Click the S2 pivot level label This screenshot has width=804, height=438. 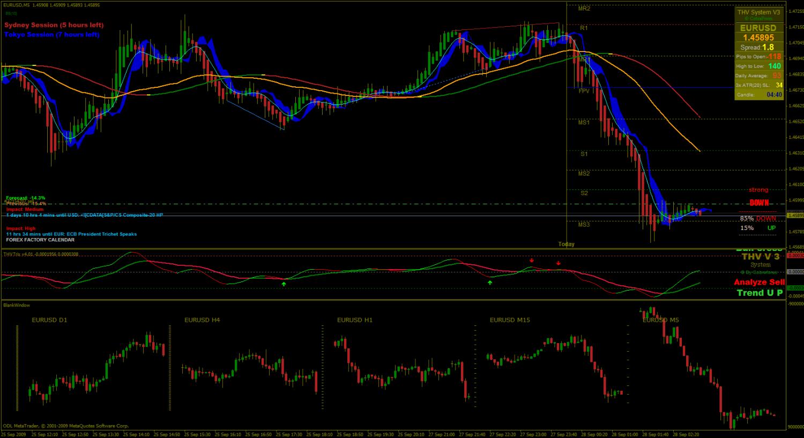[584, 193]
